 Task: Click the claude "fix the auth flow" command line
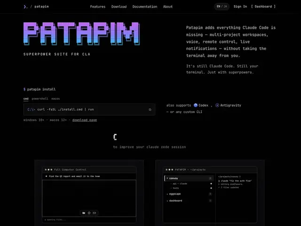pos(235,181)
